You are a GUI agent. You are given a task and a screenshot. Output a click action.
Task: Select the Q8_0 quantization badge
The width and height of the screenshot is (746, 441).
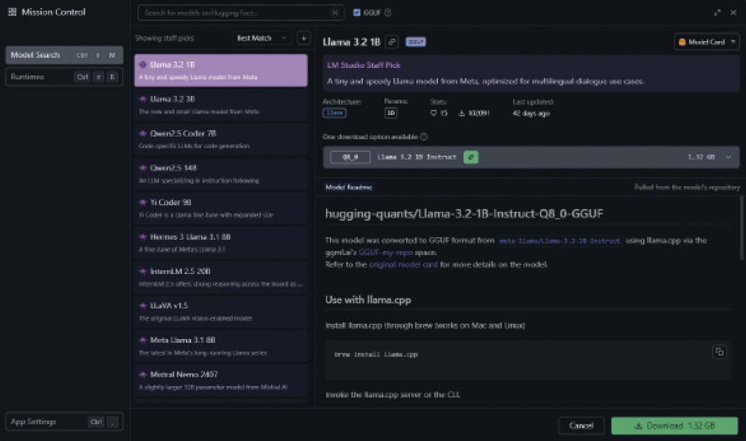pos(350,157)
